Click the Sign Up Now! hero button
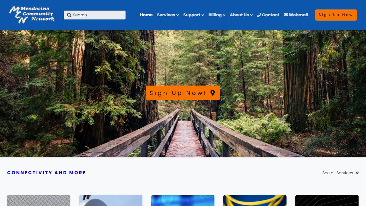366x206 pixels. (x=183, y=93)
